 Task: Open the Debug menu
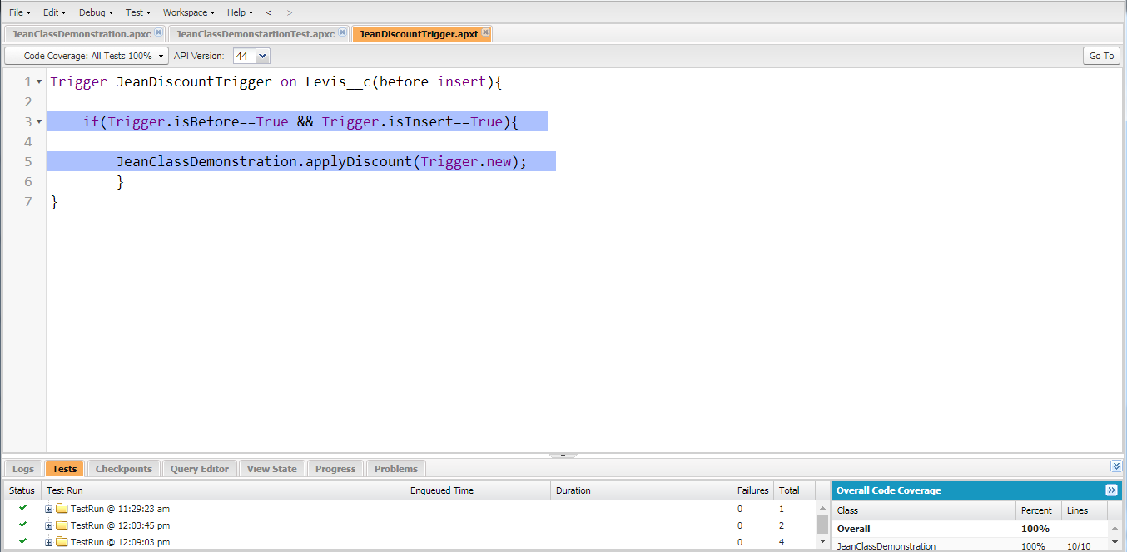click(93, 12)
